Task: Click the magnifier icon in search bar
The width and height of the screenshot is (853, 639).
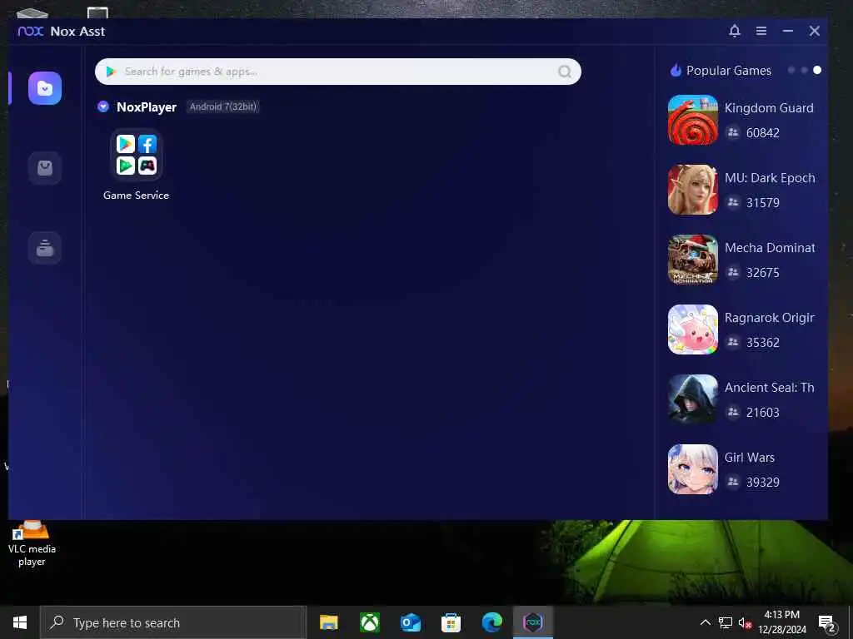Action: pos(565,72)
